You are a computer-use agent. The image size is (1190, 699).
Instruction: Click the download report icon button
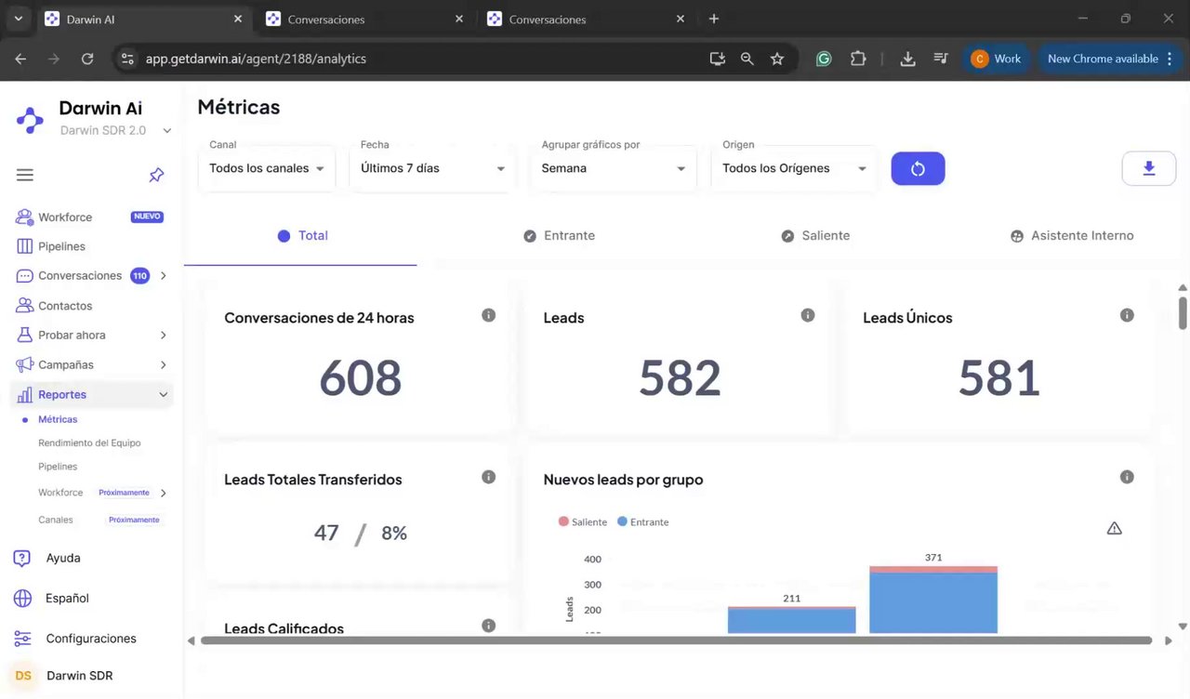(x=1148, y=168)
